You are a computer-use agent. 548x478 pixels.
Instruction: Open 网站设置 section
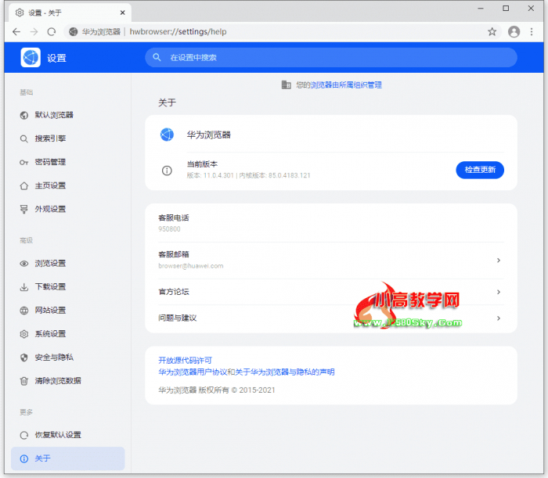click(68, 310)
